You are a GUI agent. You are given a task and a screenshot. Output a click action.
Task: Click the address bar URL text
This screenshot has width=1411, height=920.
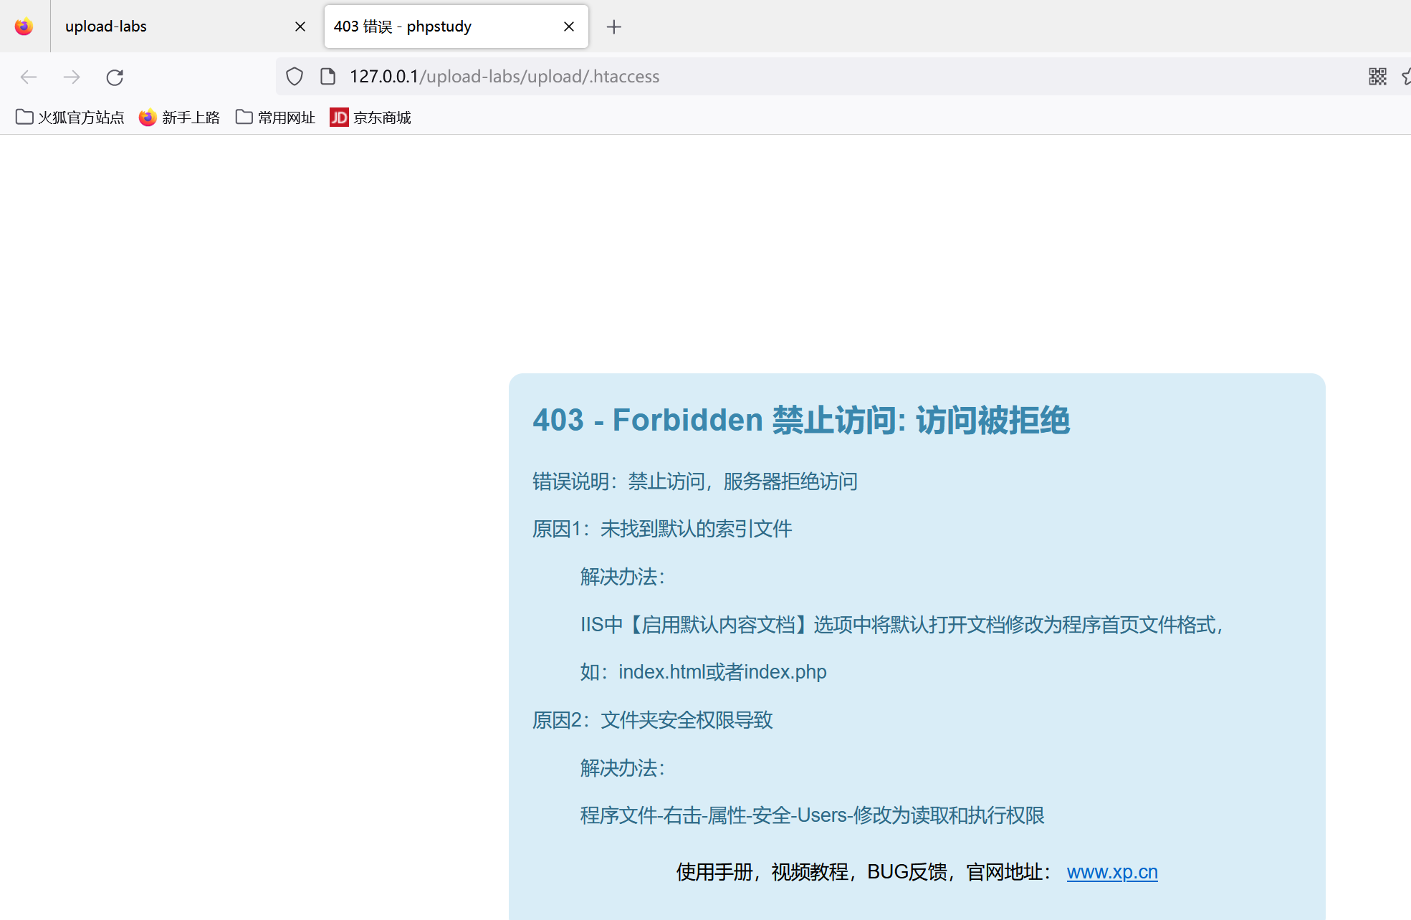point(504,77)
